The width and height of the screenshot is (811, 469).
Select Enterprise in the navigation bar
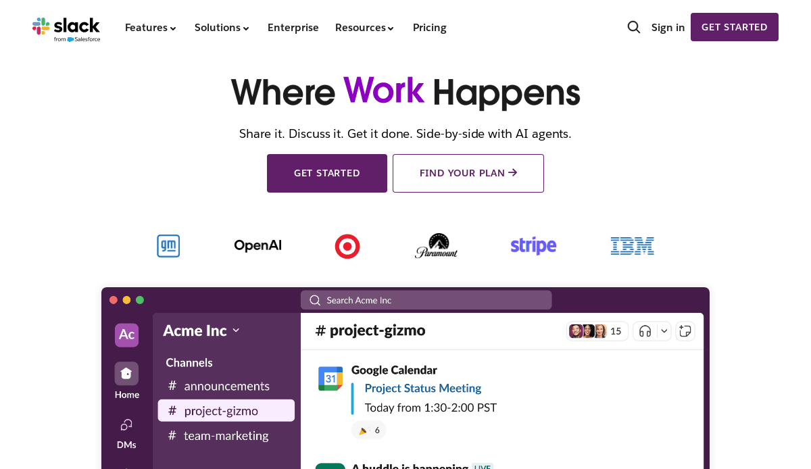coord(293,28)
